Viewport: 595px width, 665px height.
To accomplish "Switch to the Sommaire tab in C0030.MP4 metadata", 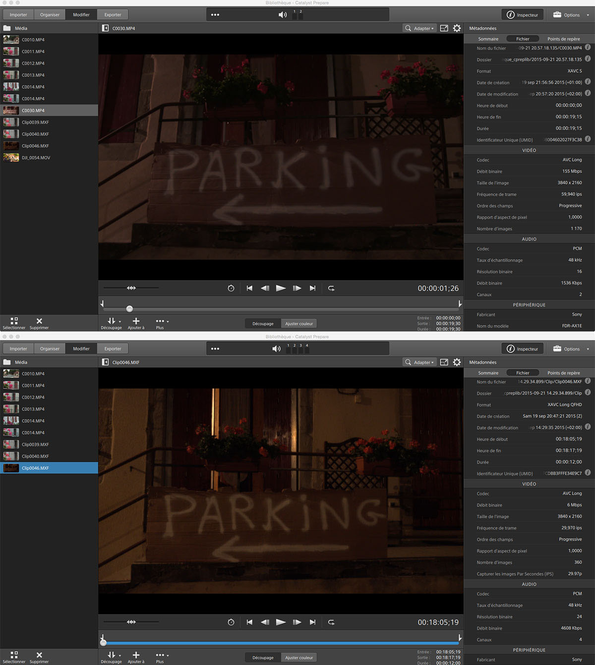I will tap(488, 39).
